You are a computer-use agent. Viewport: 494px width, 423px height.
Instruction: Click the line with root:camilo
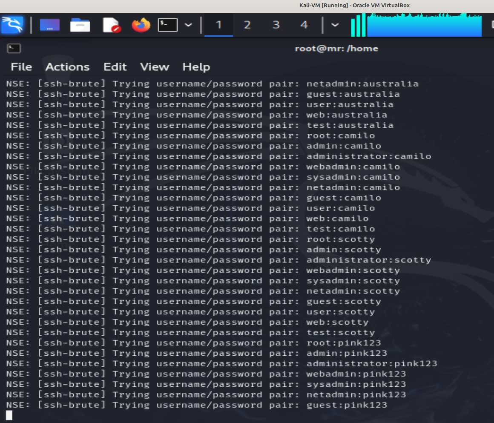pos(191,135)
